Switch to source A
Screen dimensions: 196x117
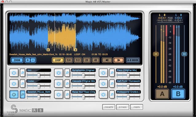[x=162, y=94]
